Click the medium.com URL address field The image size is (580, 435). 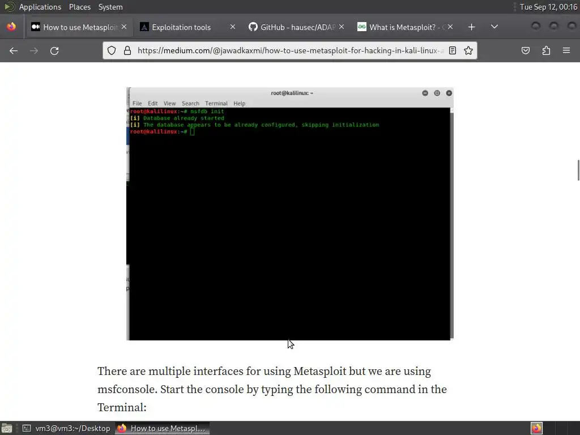click(291, 50)
